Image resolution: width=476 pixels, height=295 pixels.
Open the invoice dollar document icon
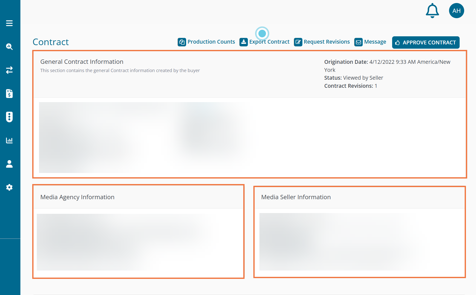pos(9,94)
